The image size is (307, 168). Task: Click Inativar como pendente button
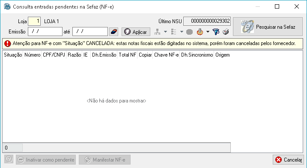(x=46, y=160)
